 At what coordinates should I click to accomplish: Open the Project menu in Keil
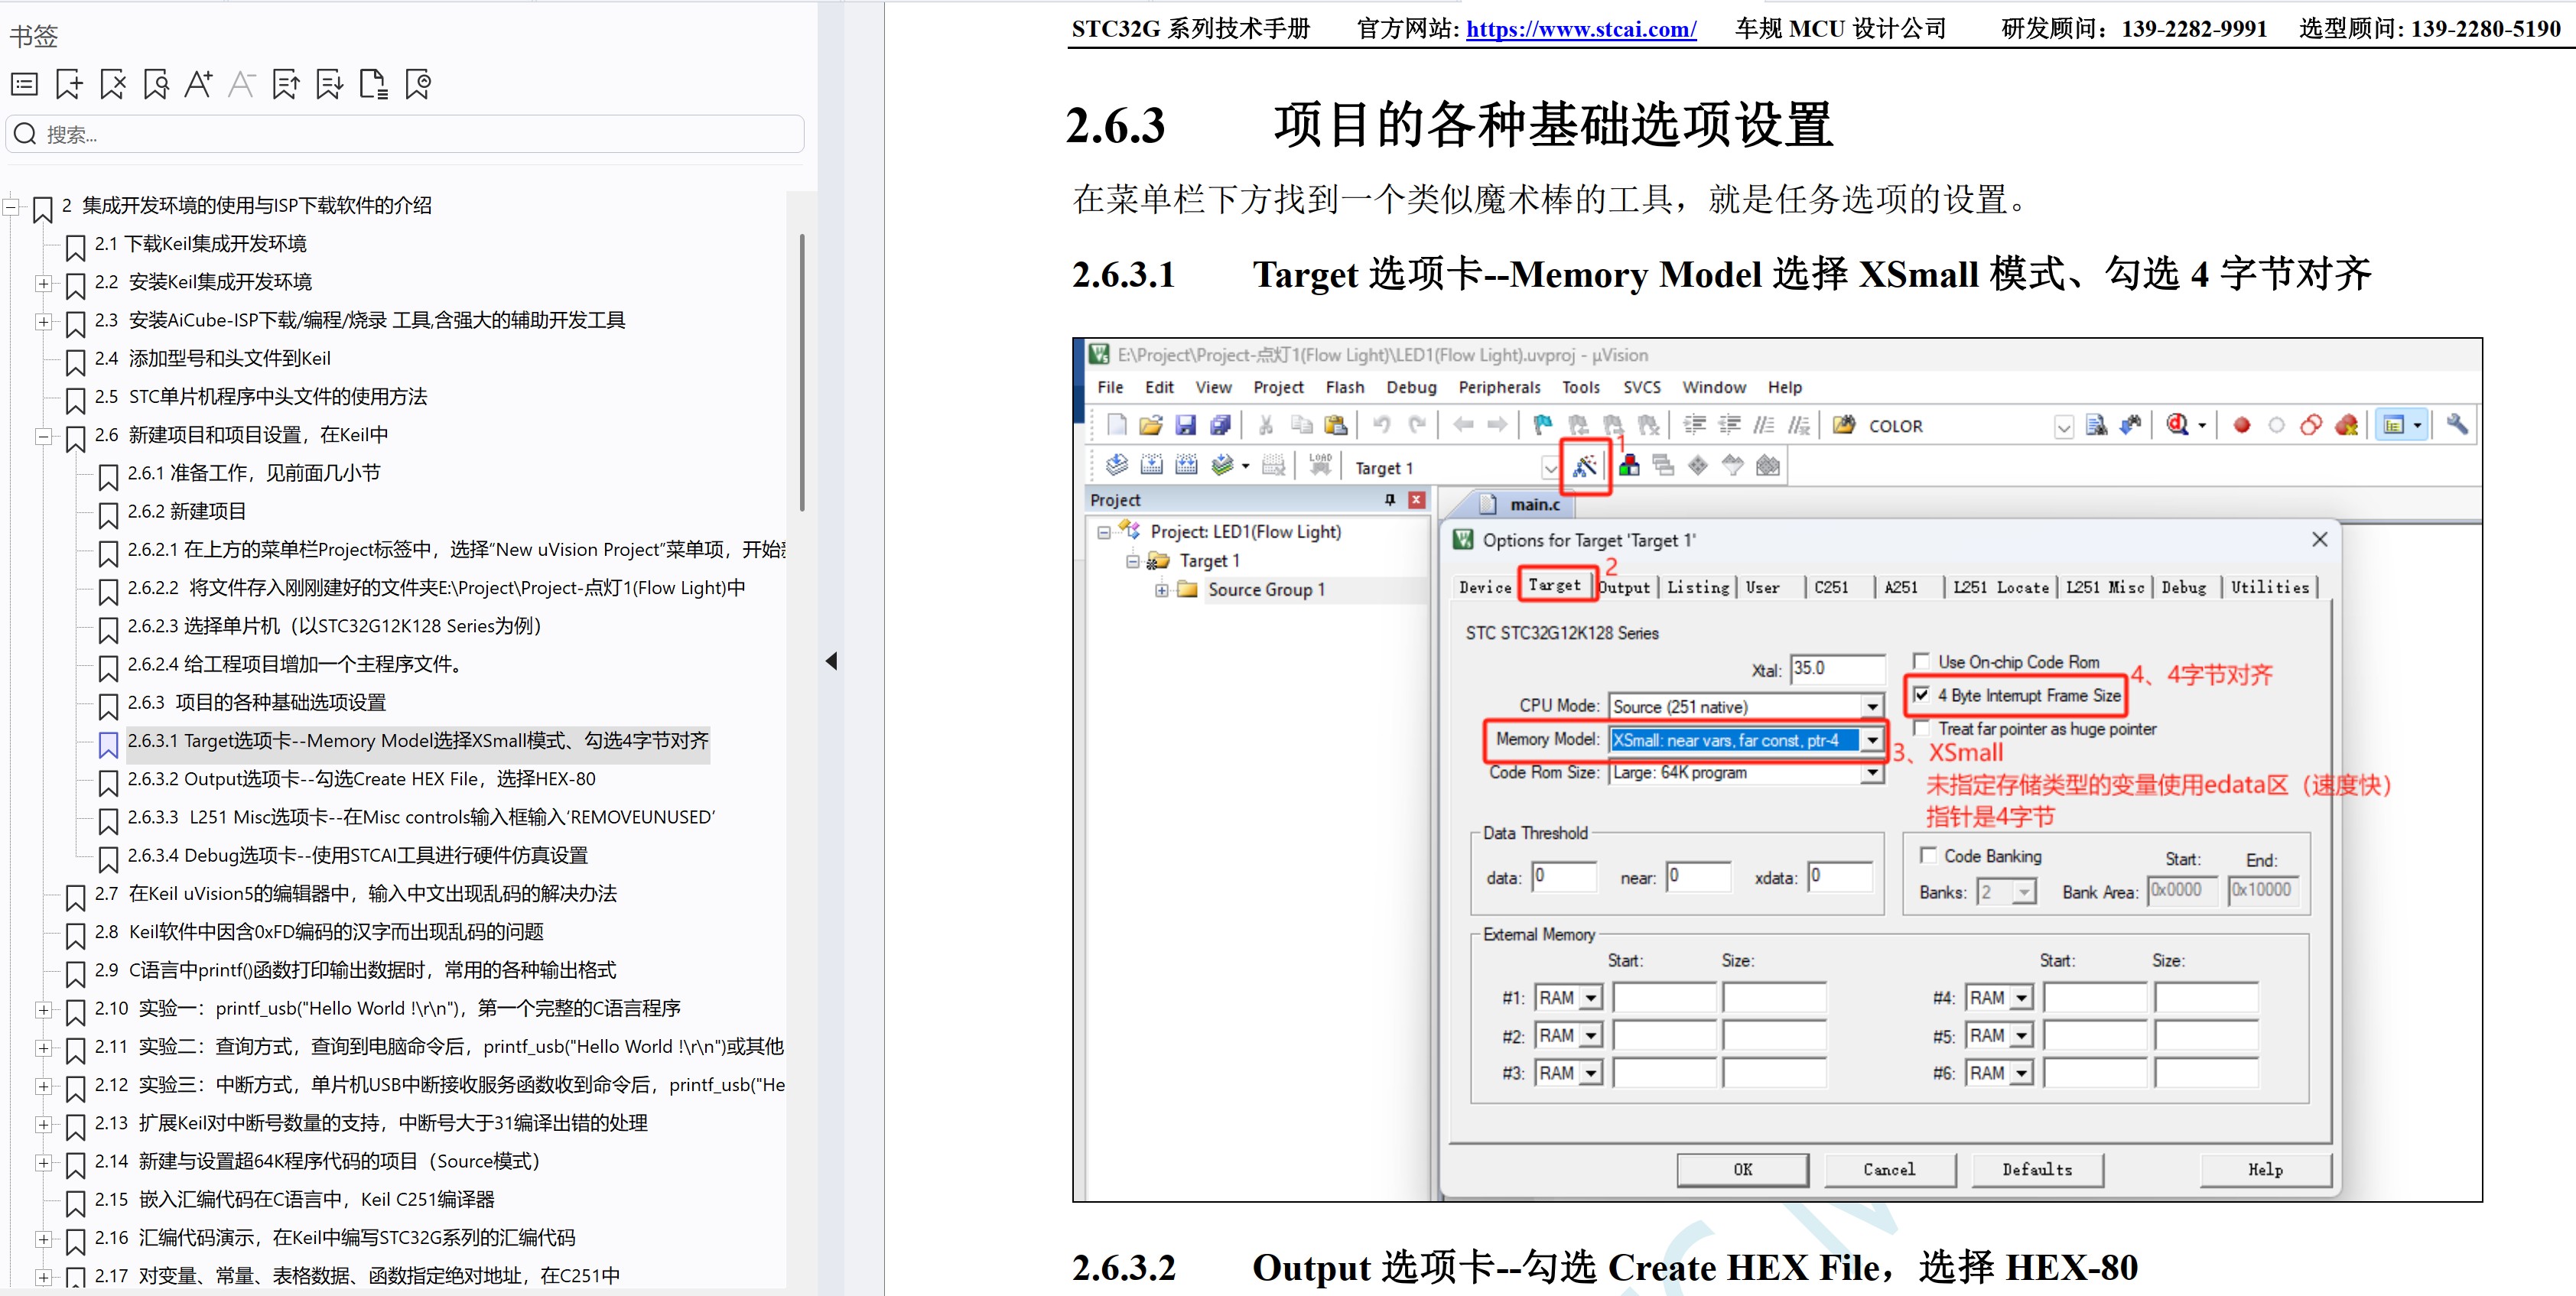[1278, 387]
